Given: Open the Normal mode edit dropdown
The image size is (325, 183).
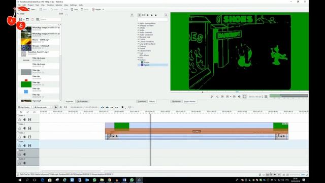Looking at the screenshot, I should [x=43, y=107].
